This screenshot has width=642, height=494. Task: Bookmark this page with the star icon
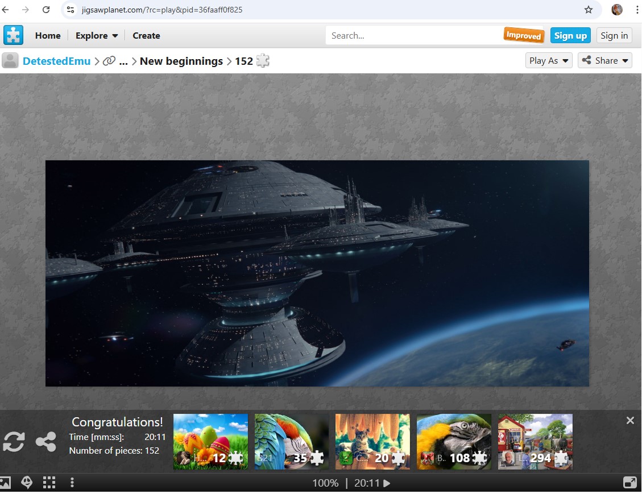[589, 10]
